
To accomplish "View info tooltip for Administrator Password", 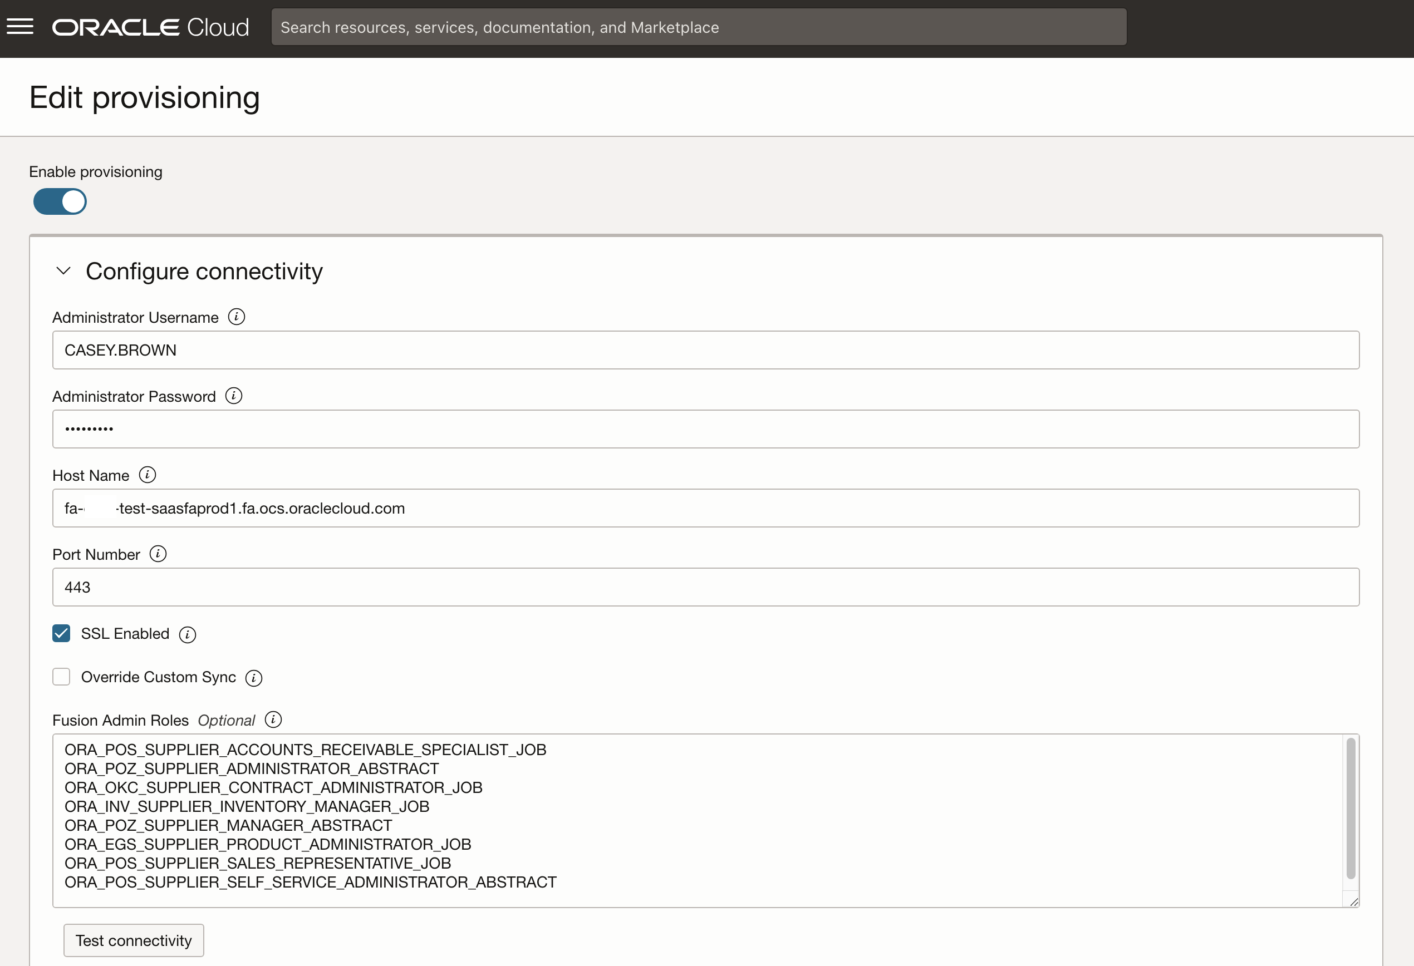I will [233, 396].
